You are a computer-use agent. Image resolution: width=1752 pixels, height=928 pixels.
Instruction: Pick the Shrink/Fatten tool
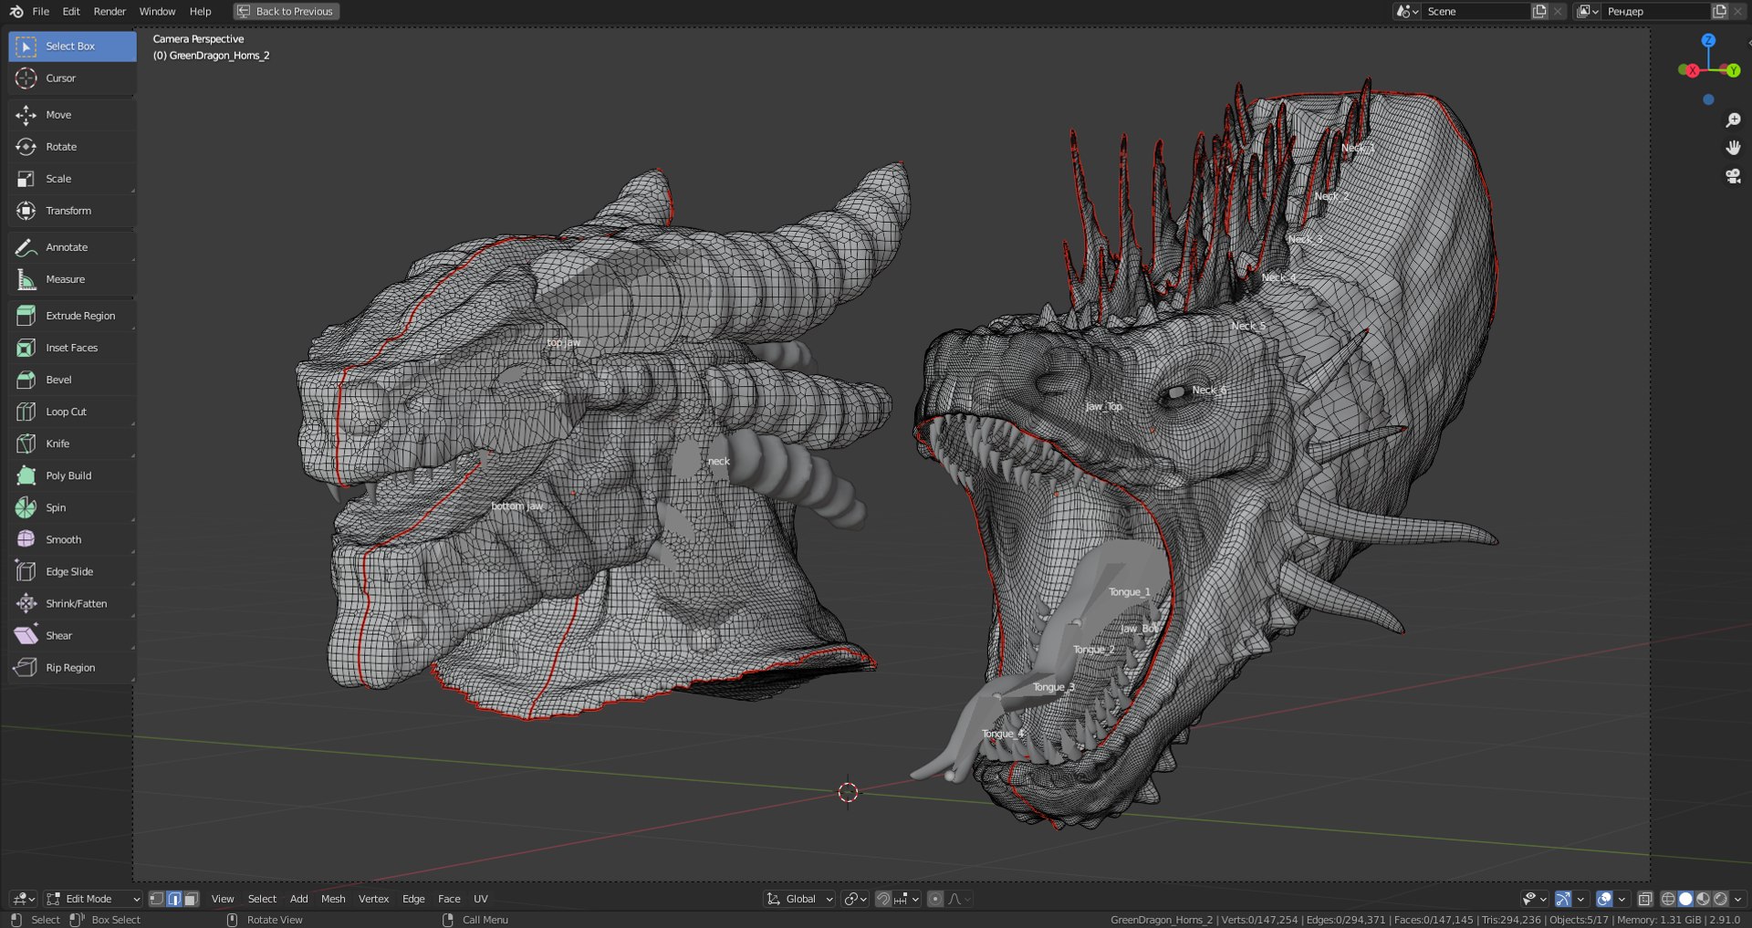coord(72,603)
